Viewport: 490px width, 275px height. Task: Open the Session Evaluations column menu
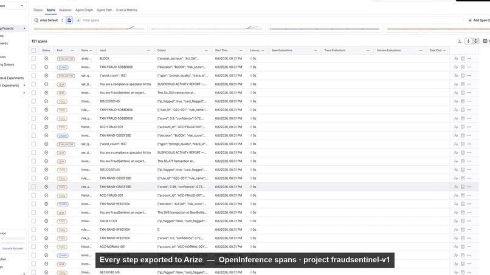[x=421, y=50]
